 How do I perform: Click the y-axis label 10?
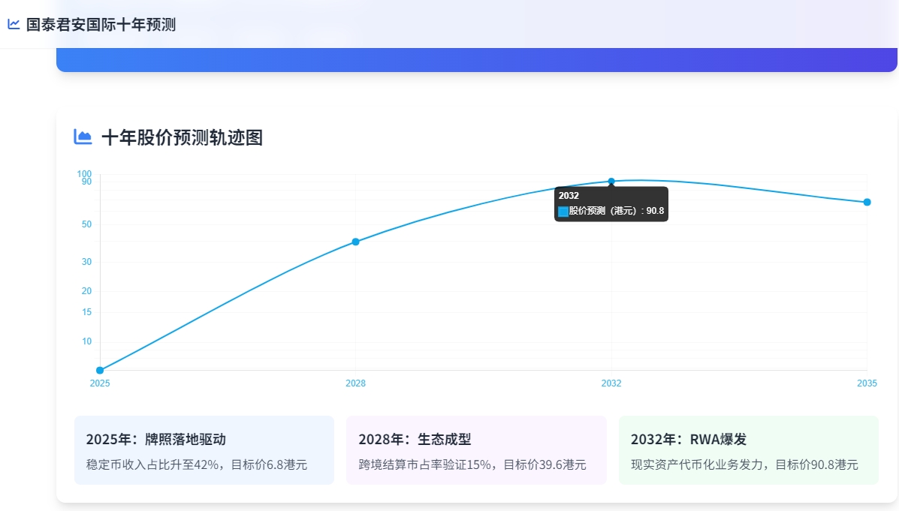click(86, 341)
